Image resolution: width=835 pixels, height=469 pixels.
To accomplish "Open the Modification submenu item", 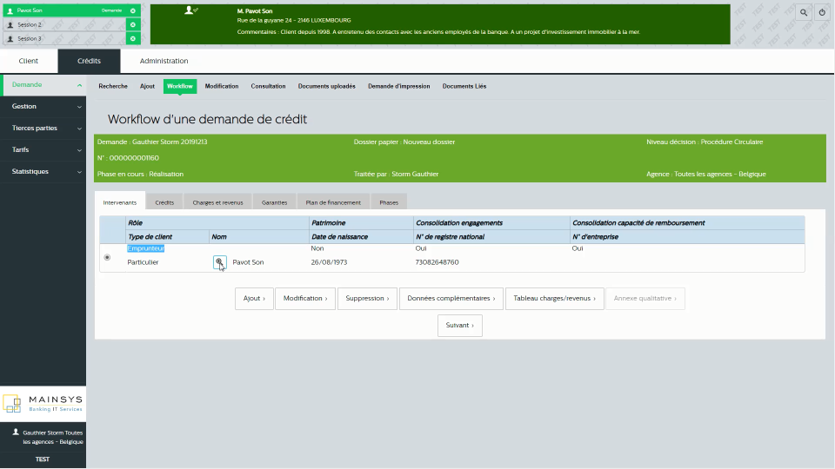I will point(222,86).
